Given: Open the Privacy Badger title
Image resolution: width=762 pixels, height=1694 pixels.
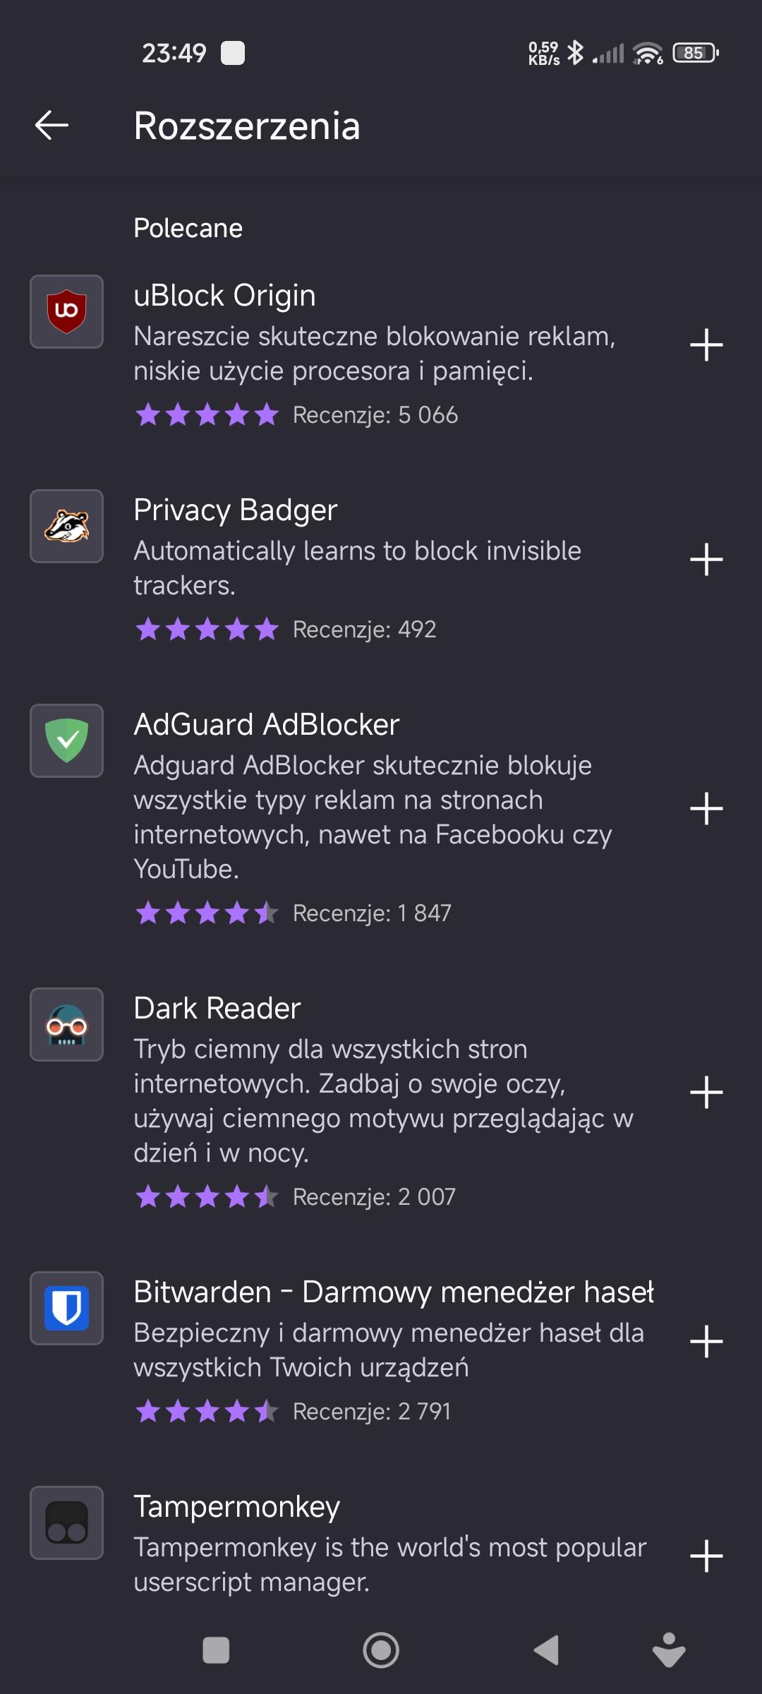Looking at the screenshot, I should click(x=235, y=510).
